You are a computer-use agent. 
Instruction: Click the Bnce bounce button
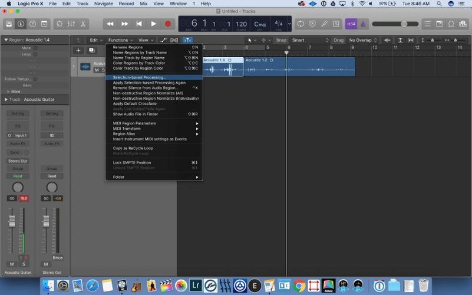click(x=58, y=258)
